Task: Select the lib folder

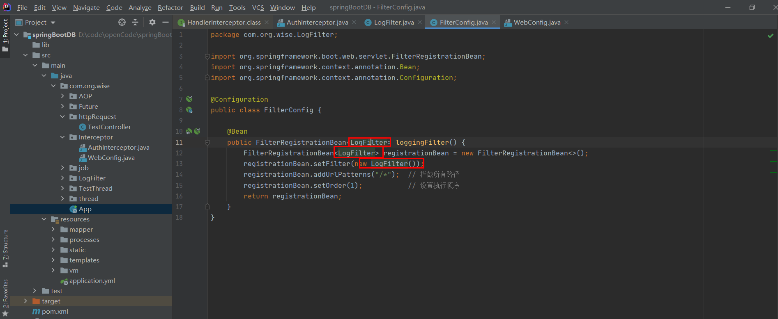Action: coord(45,45)
